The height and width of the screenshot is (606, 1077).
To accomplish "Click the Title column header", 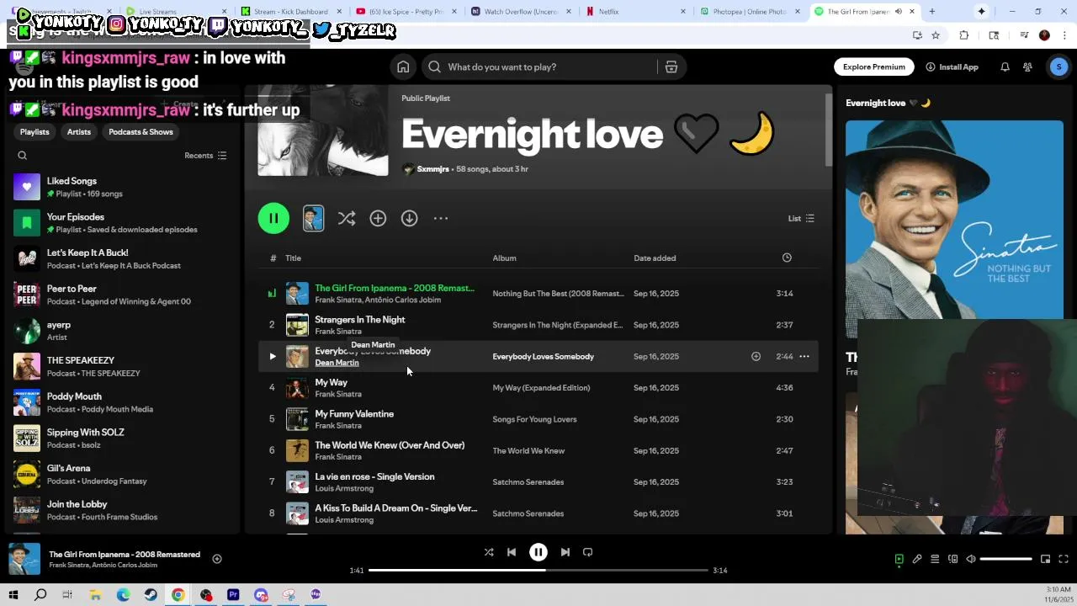I will tap(293, 258).
